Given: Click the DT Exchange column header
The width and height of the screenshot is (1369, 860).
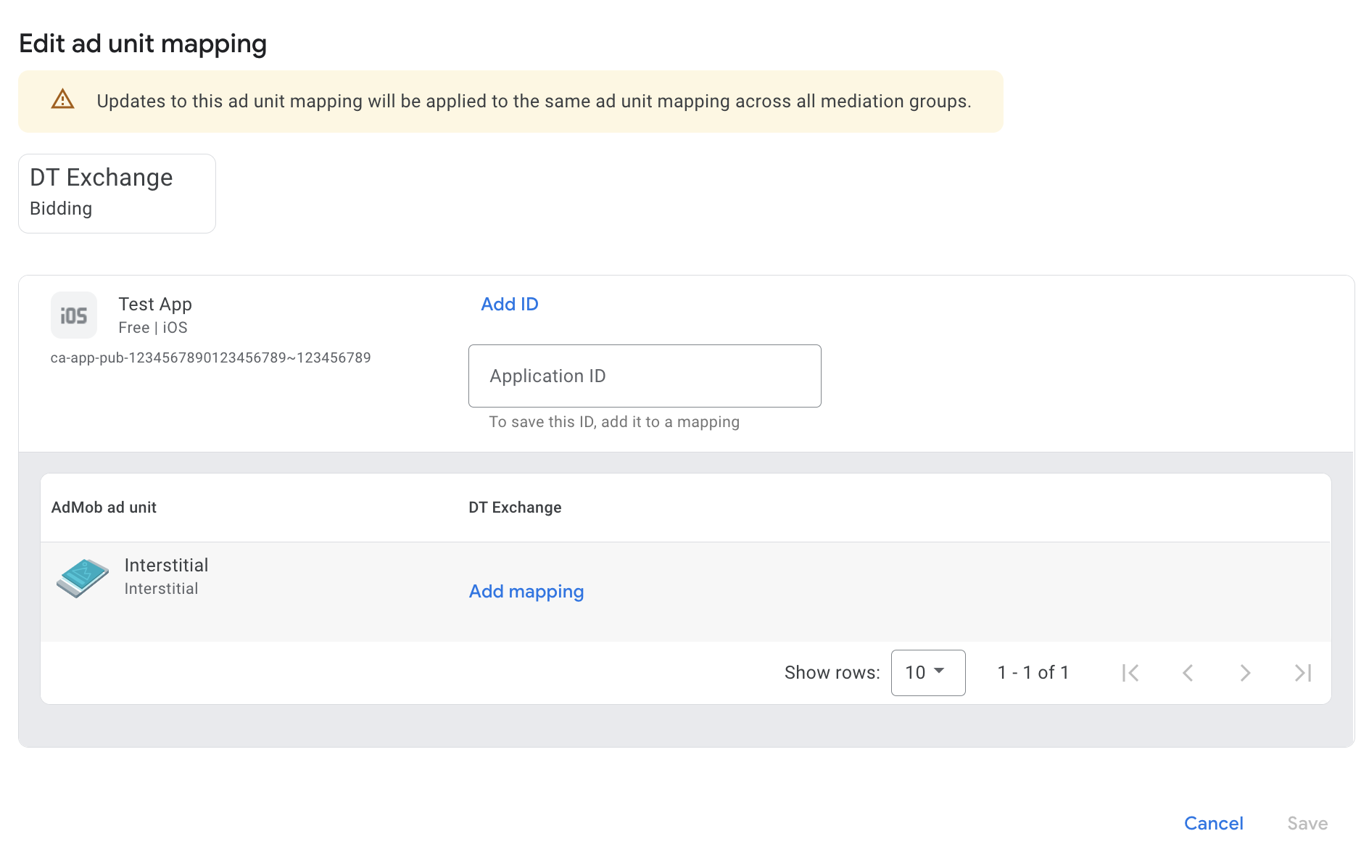Looking at the screenshot, I should [515, 508].
